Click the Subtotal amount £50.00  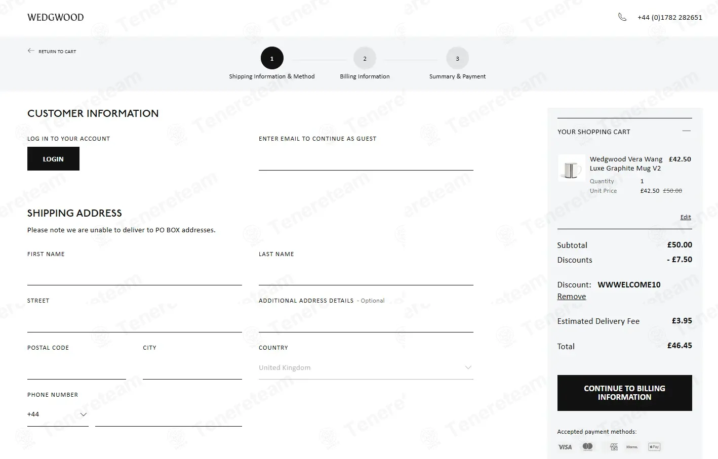pos(680,245)
